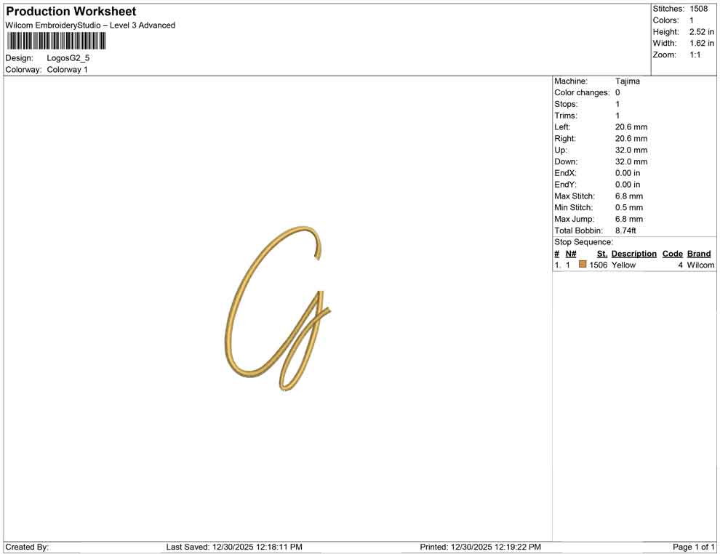The width and height of the screenshot is (720, 554).
Task: Click the Brand column header
Action: 699,253
